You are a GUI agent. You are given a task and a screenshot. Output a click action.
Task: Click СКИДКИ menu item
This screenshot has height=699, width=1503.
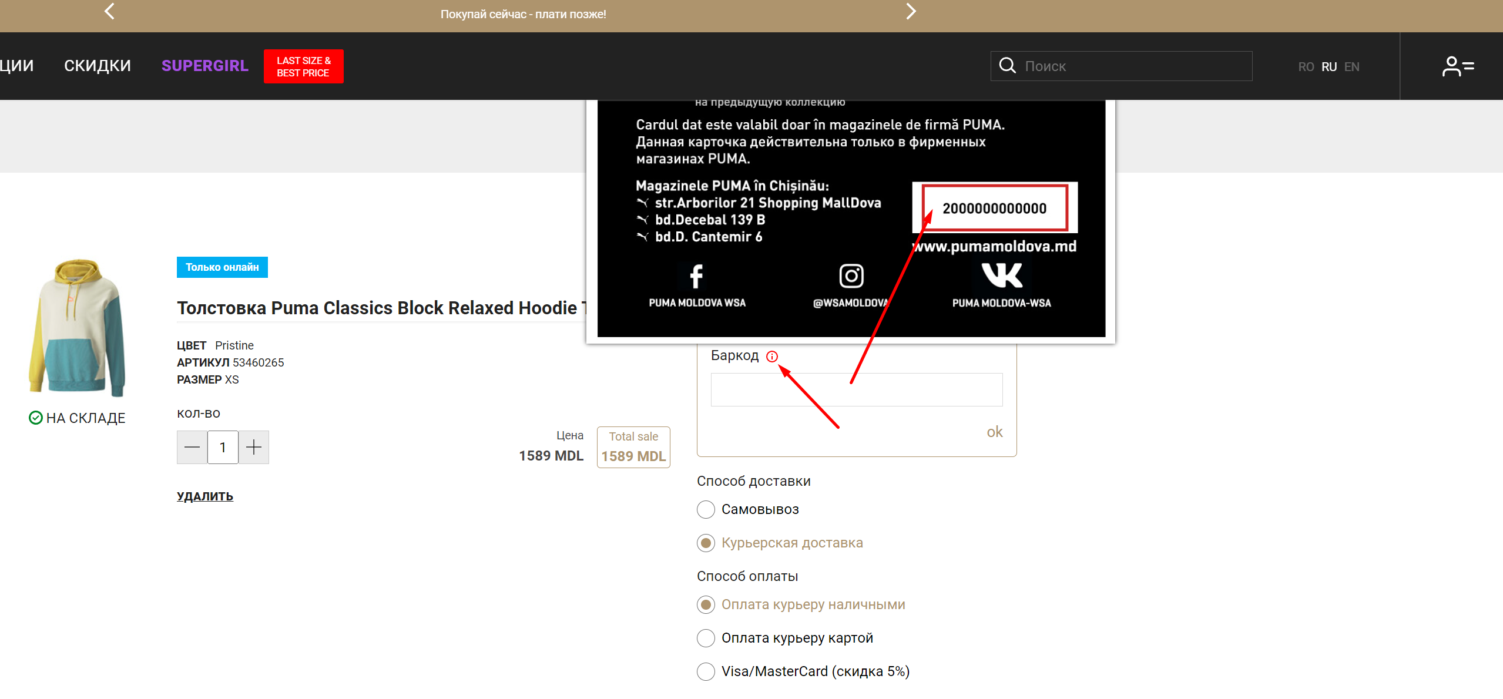point(98,65)
